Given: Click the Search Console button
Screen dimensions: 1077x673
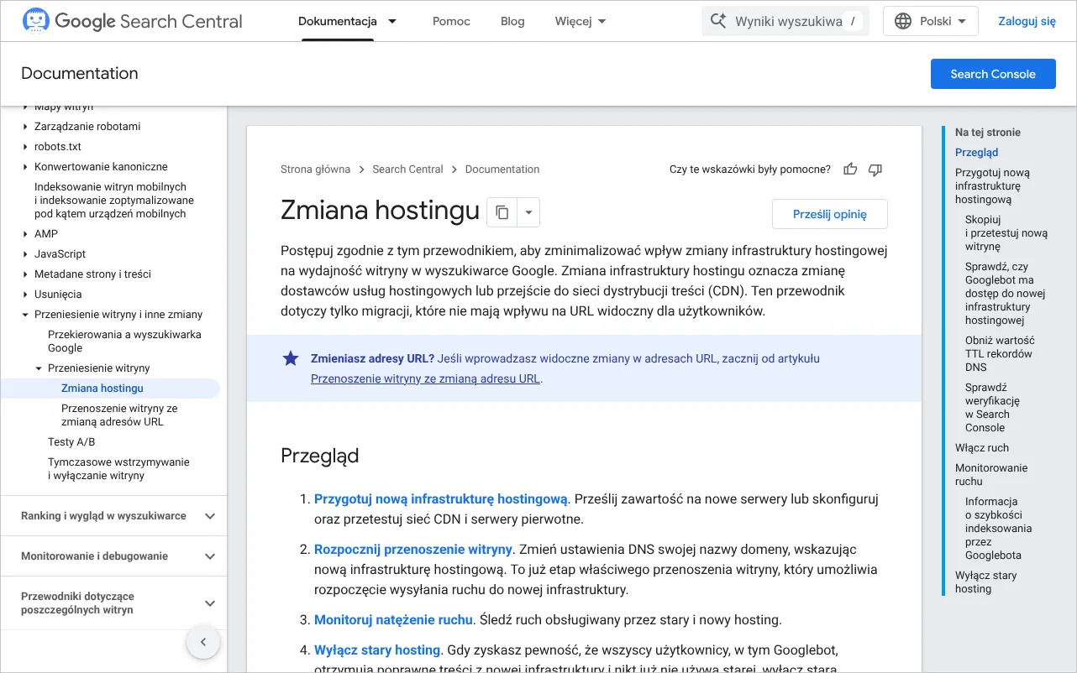Looking at the screenshot, I should pyautogui.click(x=993, y=74).
